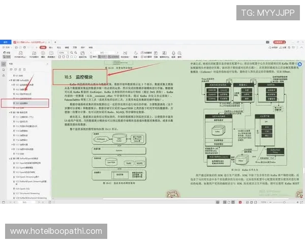This screenshot has width=305, height=244.
Task: Collapse the Chapter 11 bookmark node
Action: coord(9,112)
